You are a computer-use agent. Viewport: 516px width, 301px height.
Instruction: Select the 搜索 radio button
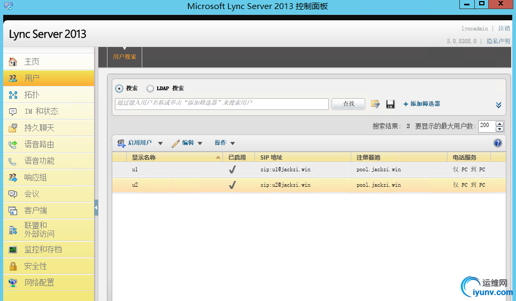coord(119,89)
